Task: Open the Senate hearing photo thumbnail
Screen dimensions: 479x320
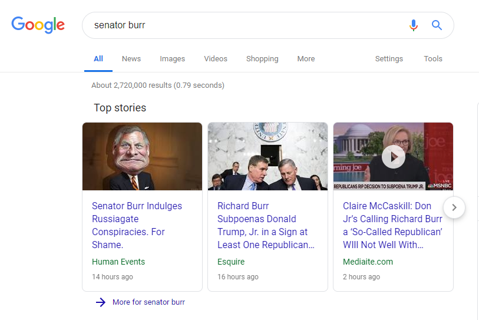Action: point(267,157)
